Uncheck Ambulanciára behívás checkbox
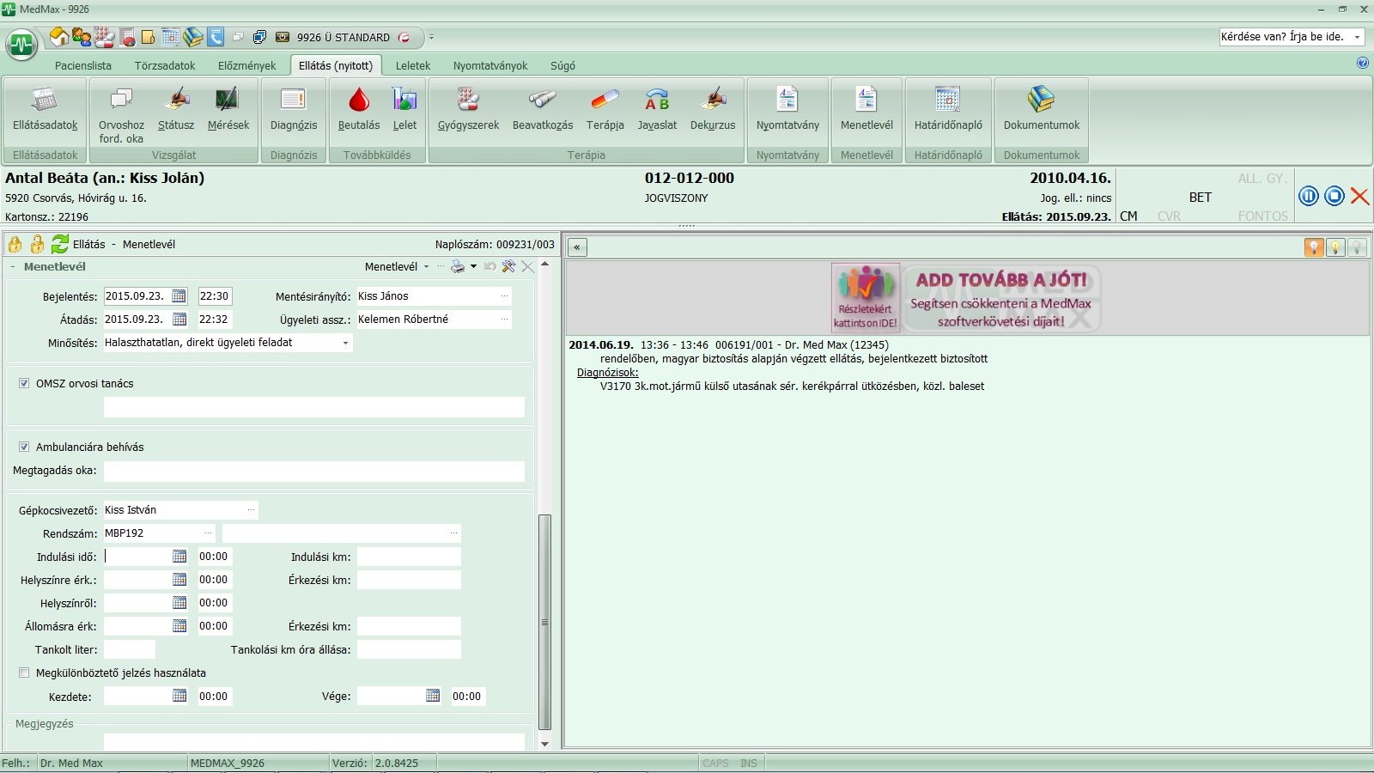Image resolution: width=1374 pixels, height=773 pixels. [x=24, y=447]
